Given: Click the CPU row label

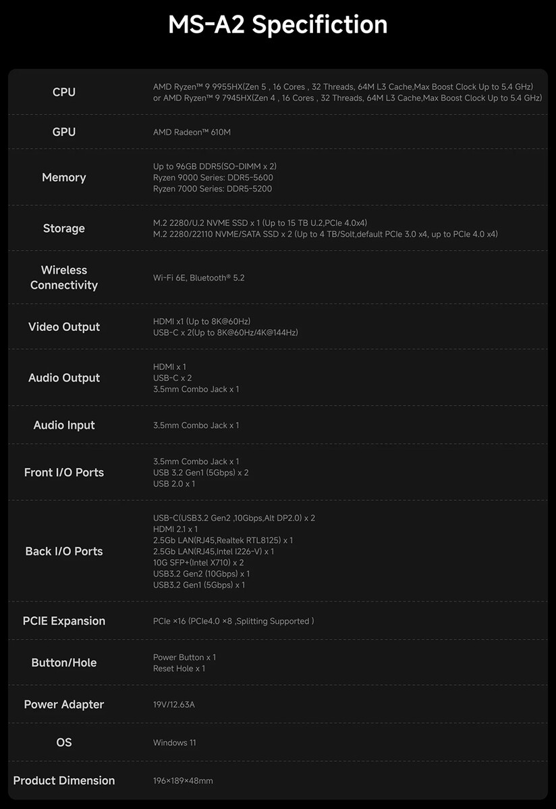Looking at the screenshot, I should [64, 92].
